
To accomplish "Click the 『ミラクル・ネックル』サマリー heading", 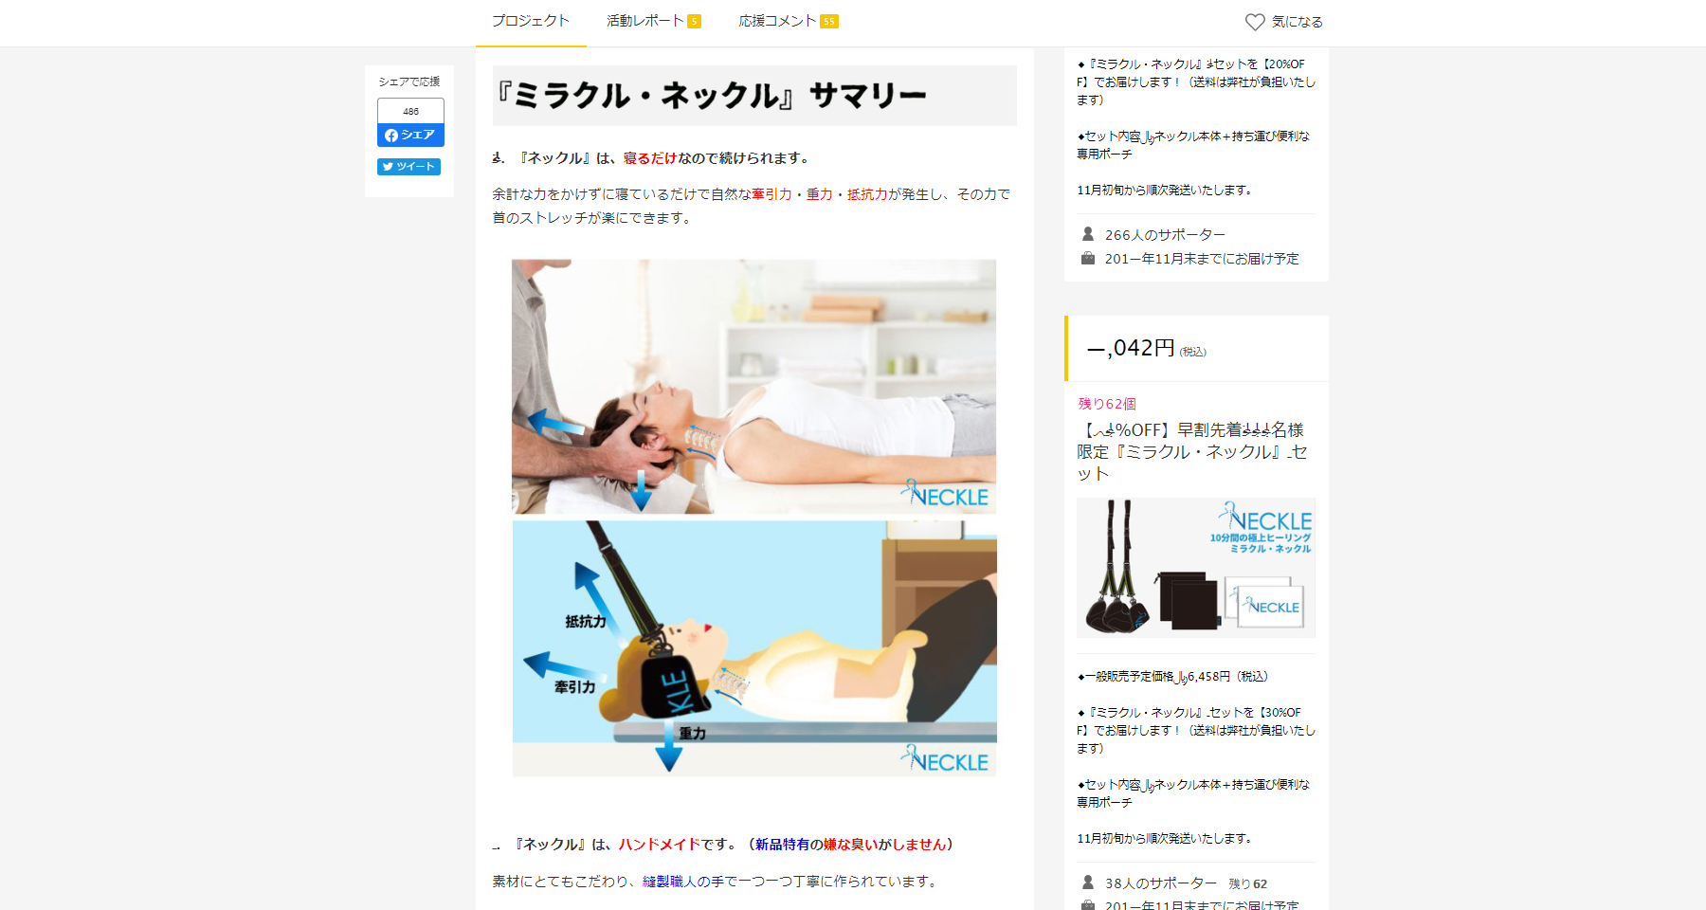I will pos(754,95).
